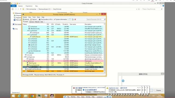Click the blue Help icon in Explorer window
This screenshot has height=98, width=175.
[x=163, y=6]
